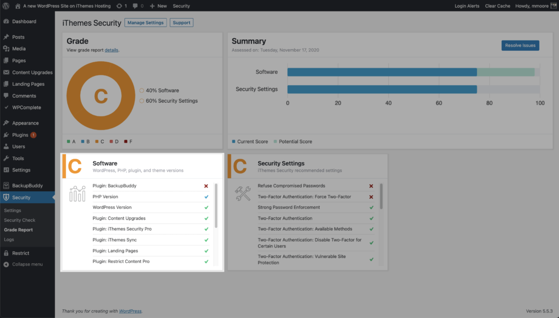
Task: Click the plugin update count badge
Action: click(33, 135)
